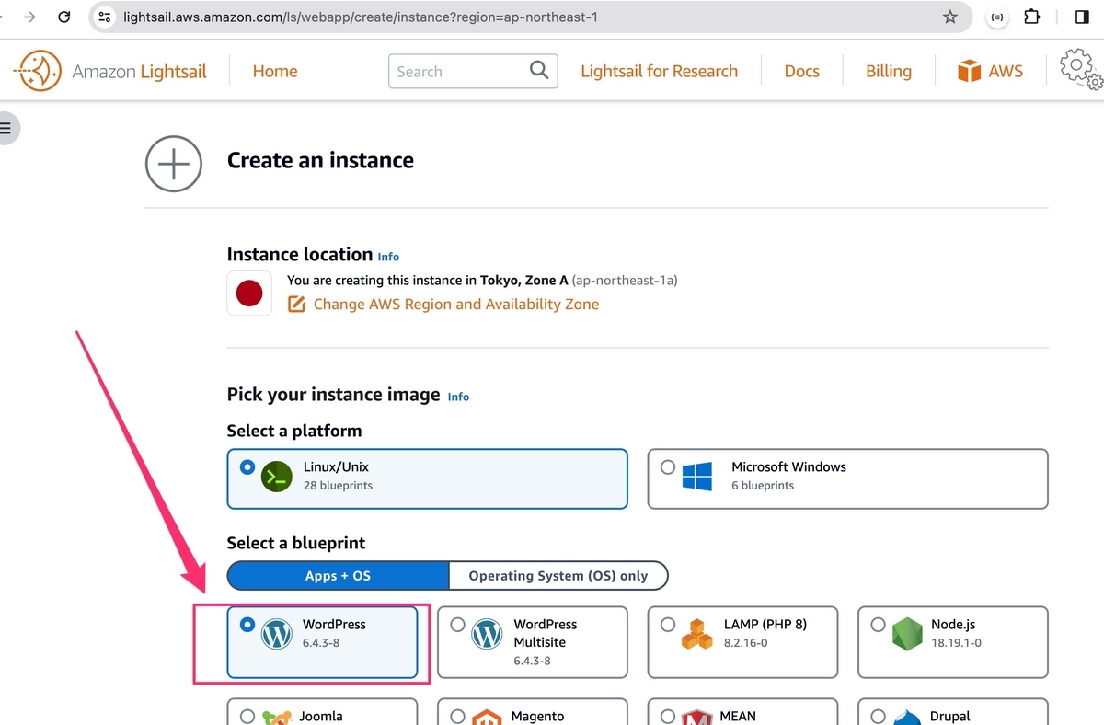This screenshot has width=1104, height=725.
Task: Click the Drupal drop icon
Action: [907, 718]
